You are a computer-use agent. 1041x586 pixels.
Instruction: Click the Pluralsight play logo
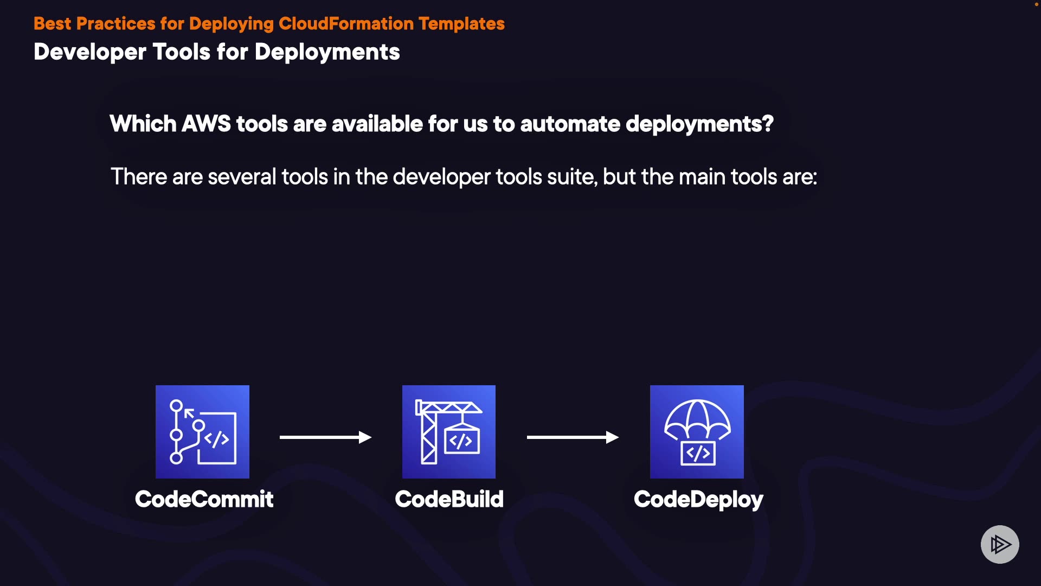[x=1000, y=544]
